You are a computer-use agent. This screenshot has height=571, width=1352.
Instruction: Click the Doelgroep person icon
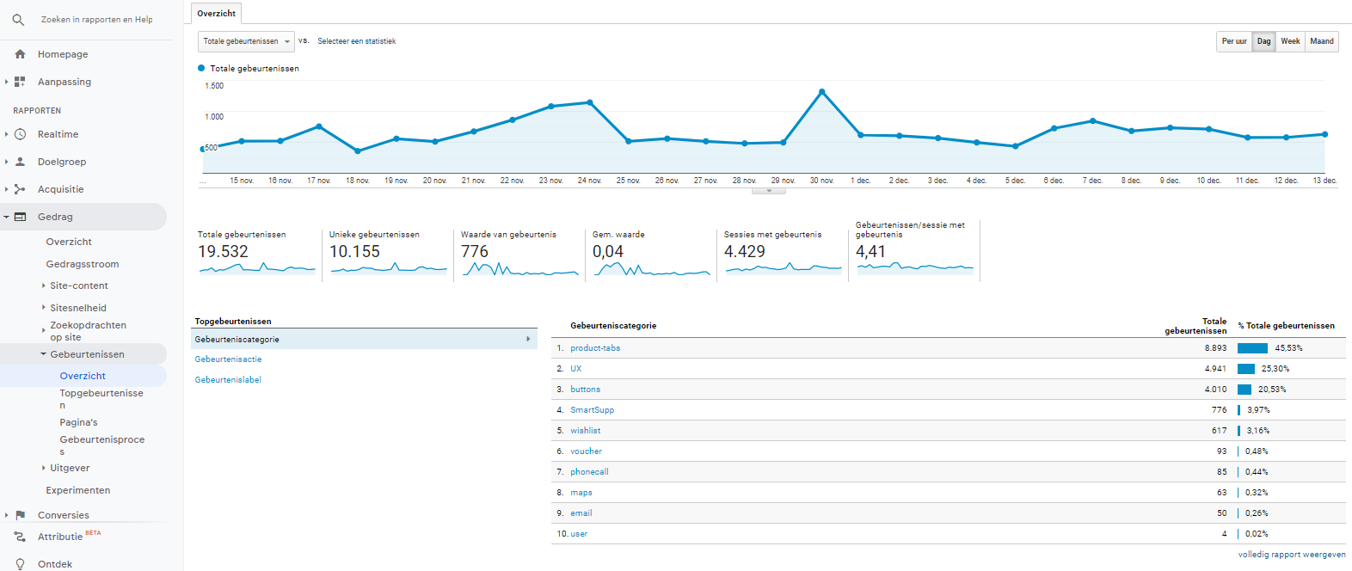(20, 162)
